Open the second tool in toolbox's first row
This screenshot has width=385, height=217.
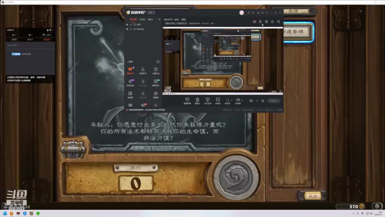point(143,70)
